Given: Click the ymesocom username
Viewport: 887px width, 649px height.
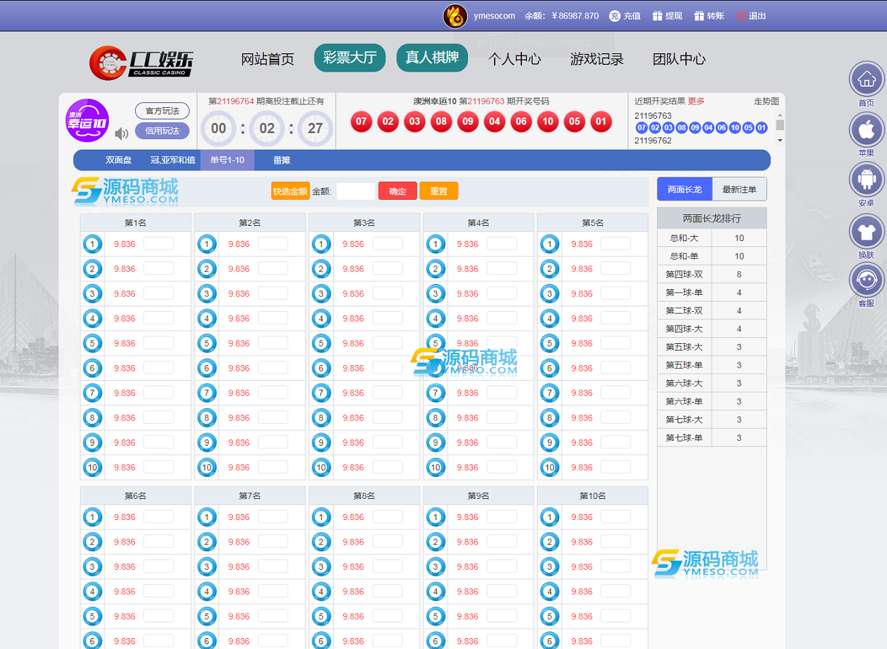Looking at the screenshot, I should [495, 16].
